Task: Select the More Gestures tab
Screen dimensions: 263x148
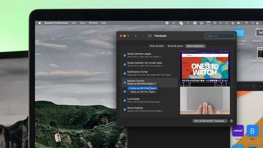Action: pyautogui.click(x=195, y=46)
